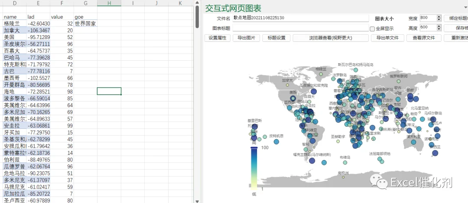Select the 伯利兹 name cell
Image resolution: width=468 pixels, height=203 pixels.
click(15, 159)
